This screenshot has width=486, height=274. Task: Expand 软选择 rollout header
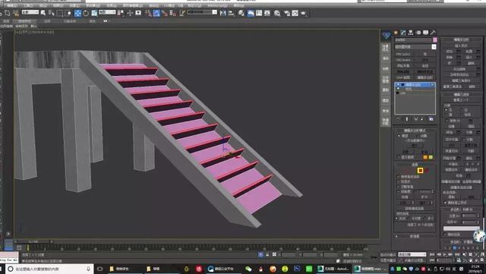click(415, 236)
